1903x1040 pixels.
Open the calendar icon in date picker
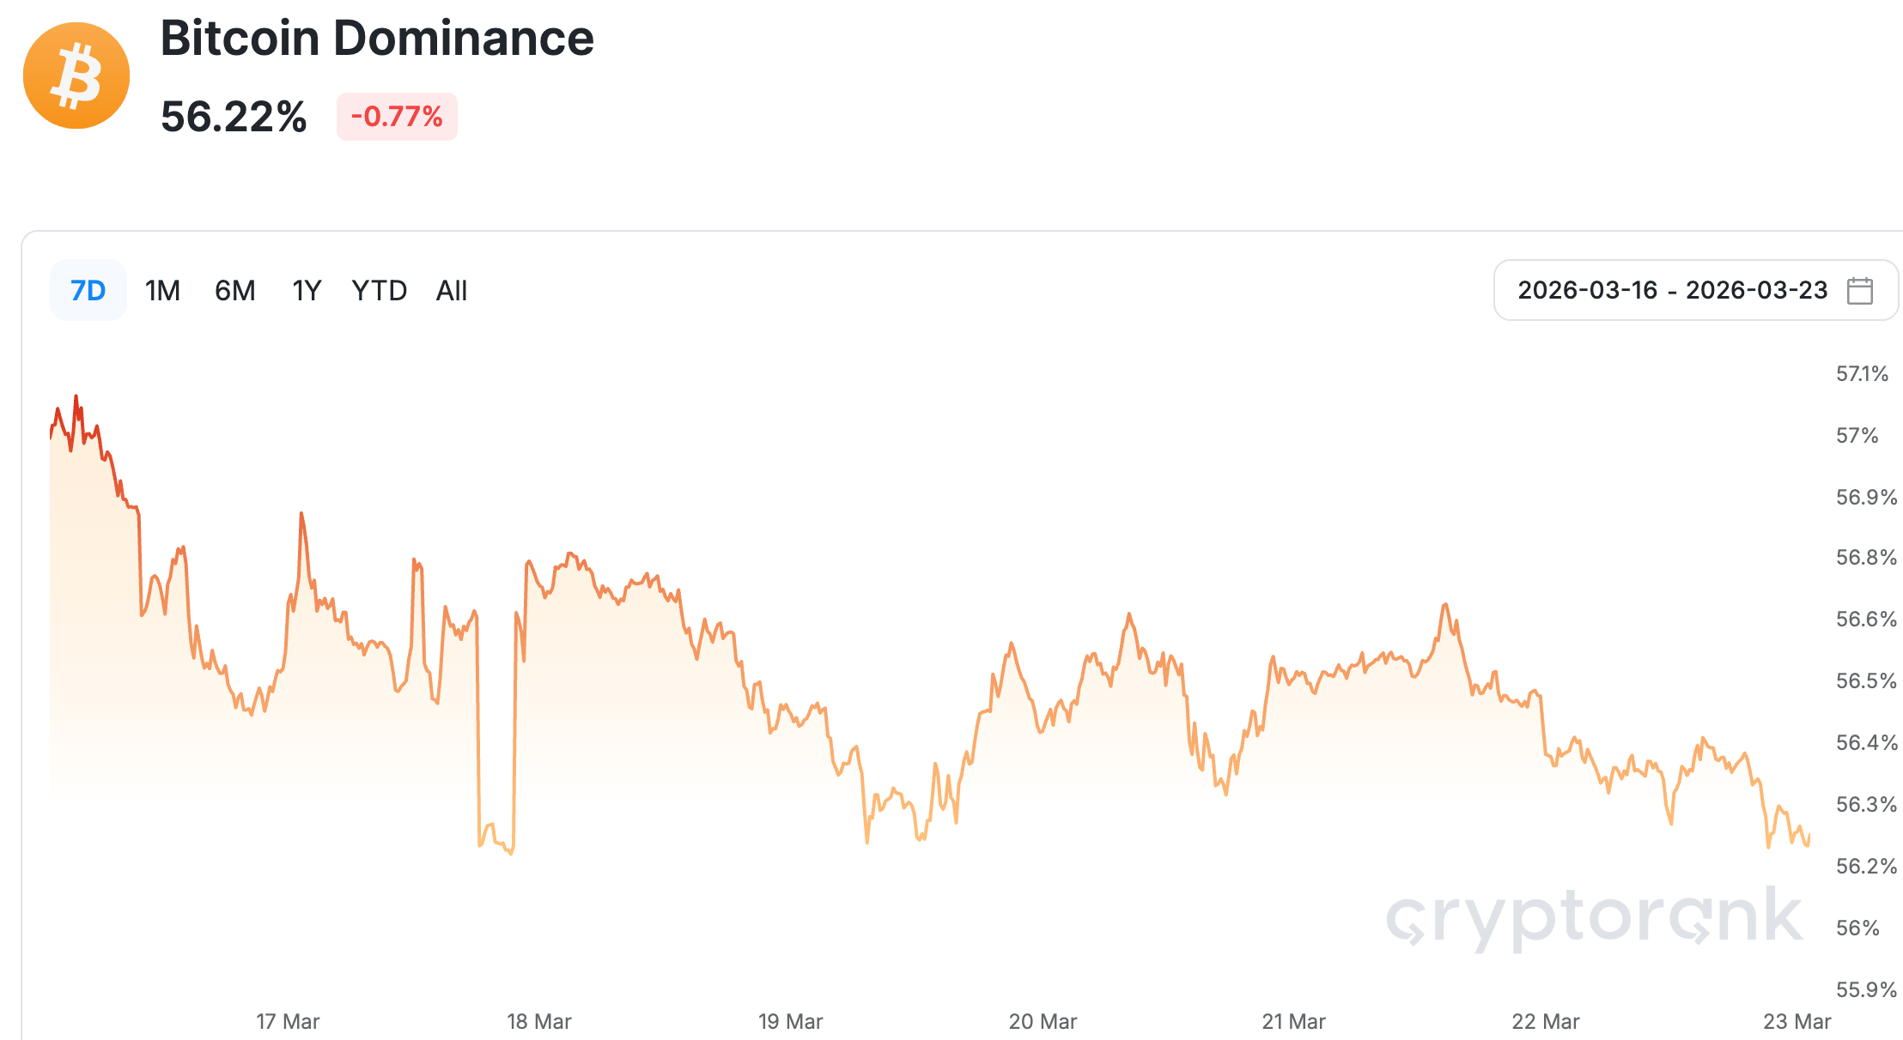1859,291
